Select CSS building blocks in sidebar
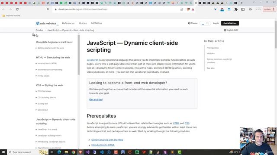This screenshot has width=277, height=155. coord(46,98)
